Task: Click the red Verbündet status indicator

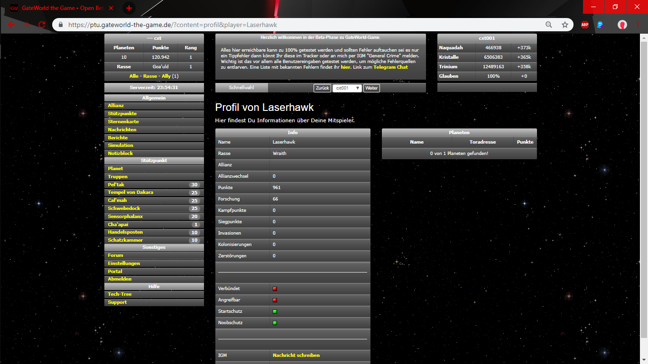Action: point(275,289)
